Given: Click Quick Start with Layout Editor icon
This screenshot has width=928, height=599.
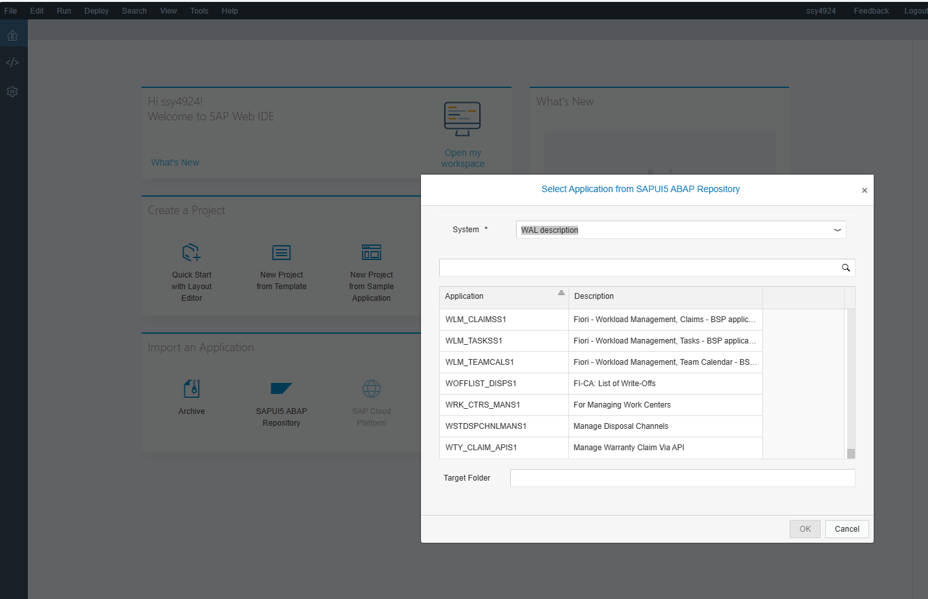Looking at the screenshot, I should coord(191,252).
